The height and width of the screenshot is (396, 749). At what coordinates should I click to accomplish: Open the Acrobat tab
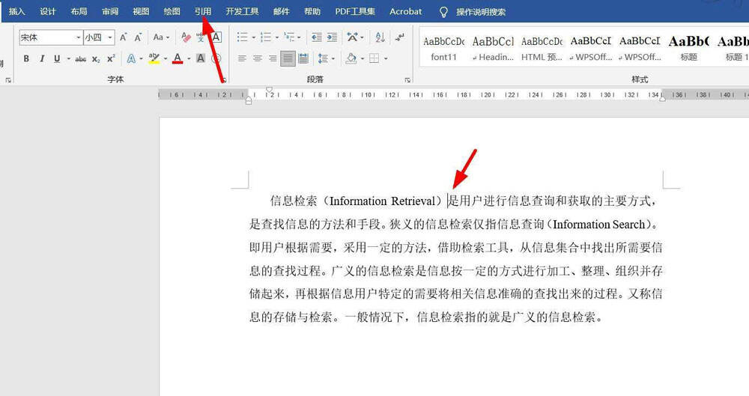405,11
